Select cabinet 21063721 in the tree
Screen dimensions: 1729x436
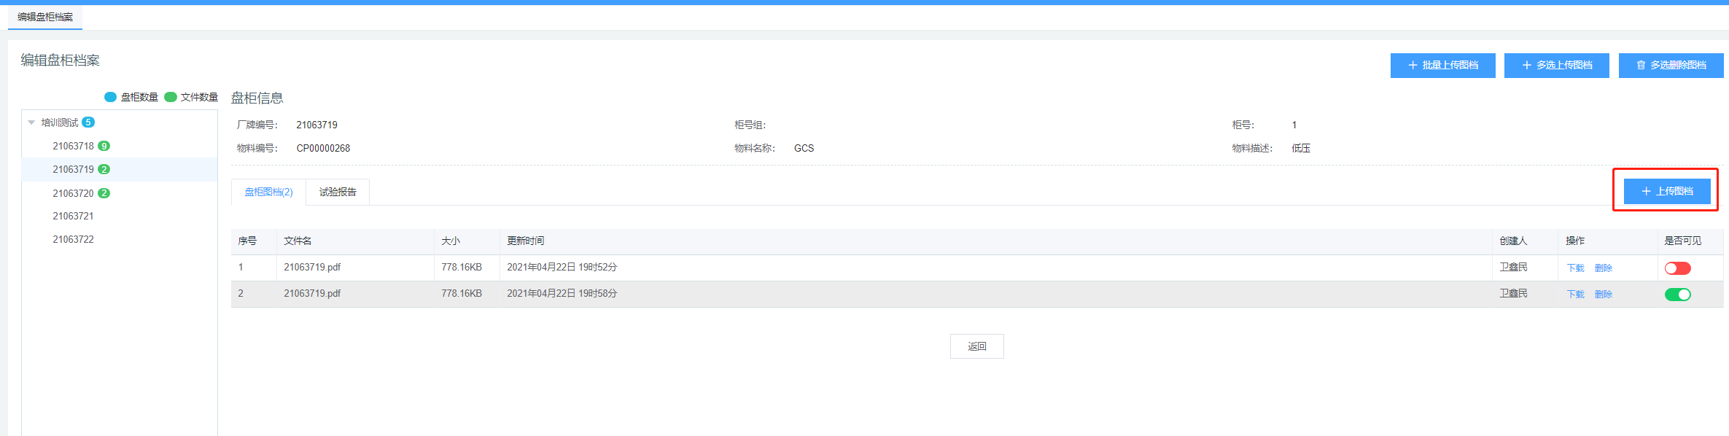click(73, 216)
